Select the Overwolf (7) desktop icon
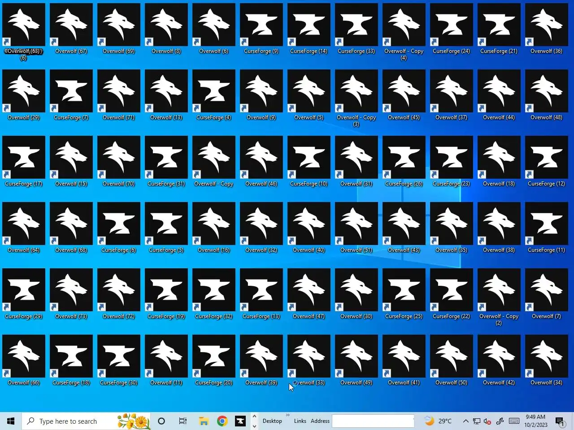 (x=547, y=294)
